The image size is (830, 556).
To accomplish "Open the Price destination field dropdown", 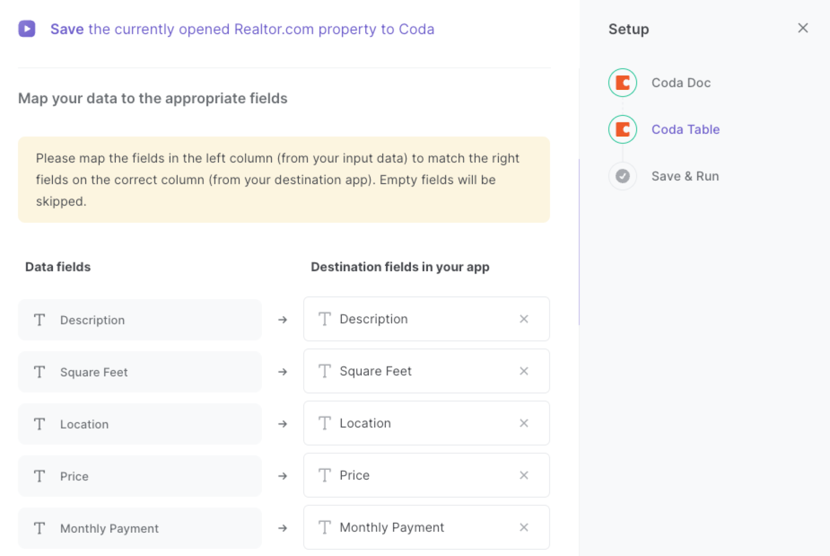I will pos(426,475).
